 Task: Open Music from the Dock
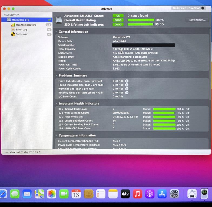pos(137,194)
